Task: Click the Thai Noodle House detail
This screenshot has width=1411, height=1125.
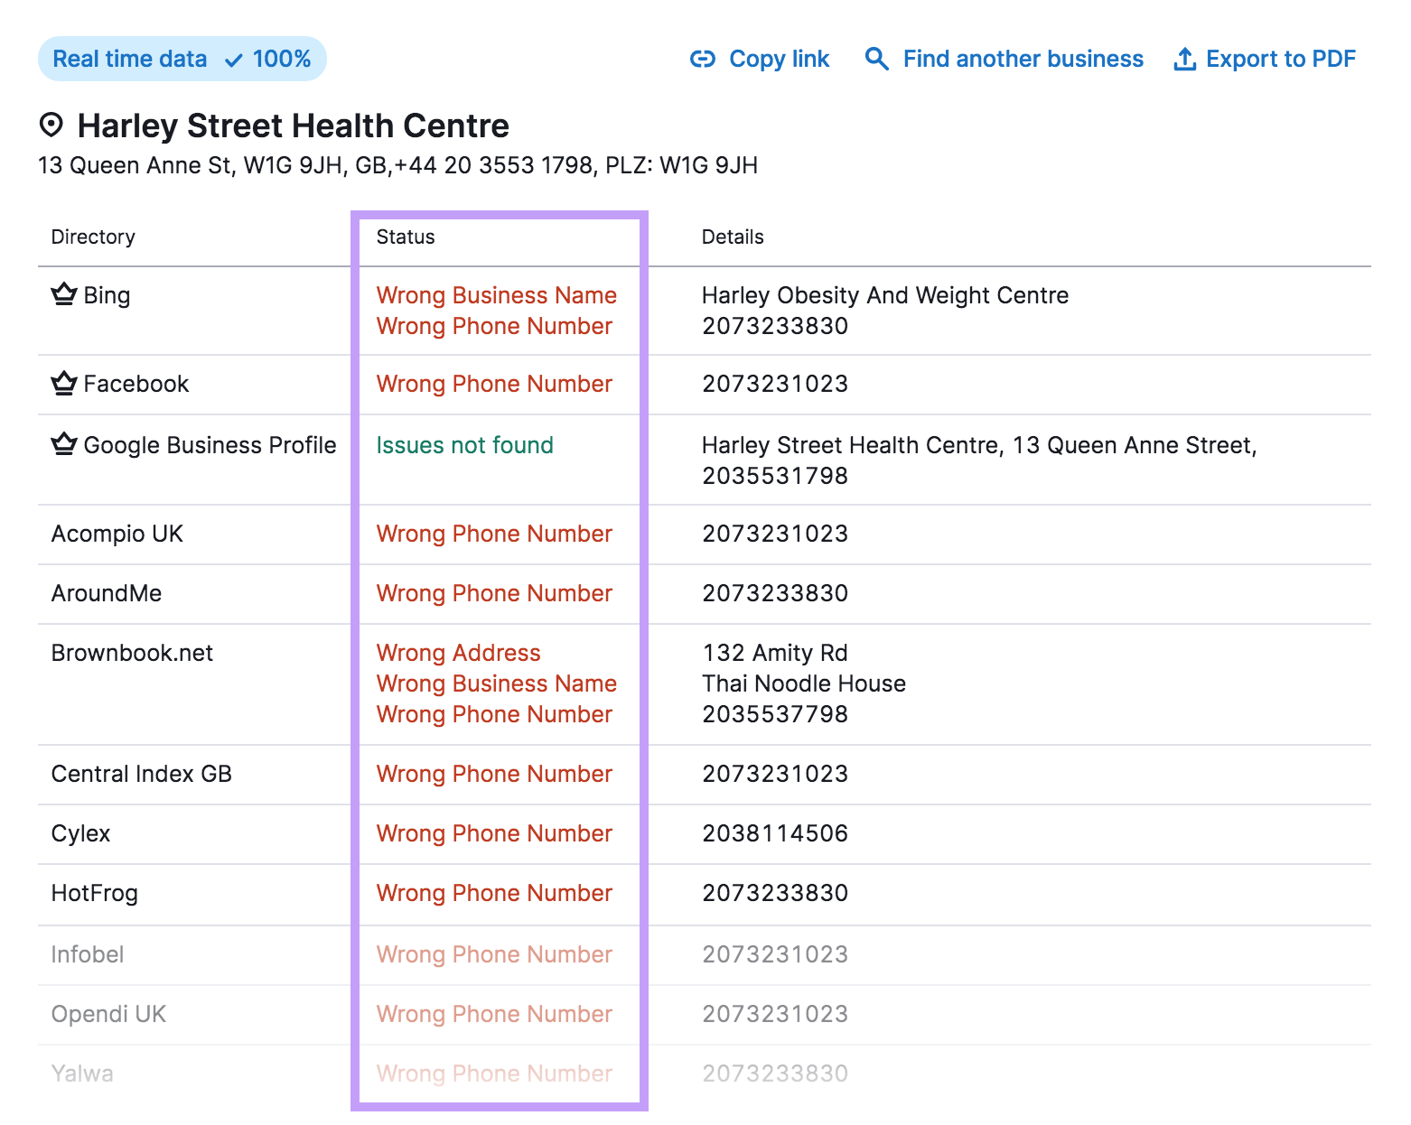Action: tap(804, 683)
